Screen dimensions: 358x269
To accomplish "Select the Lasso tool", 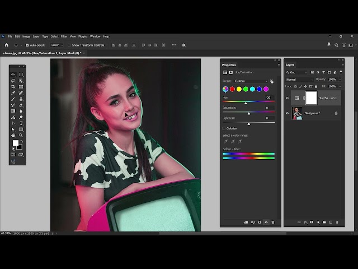I will [x=13, y=81].
